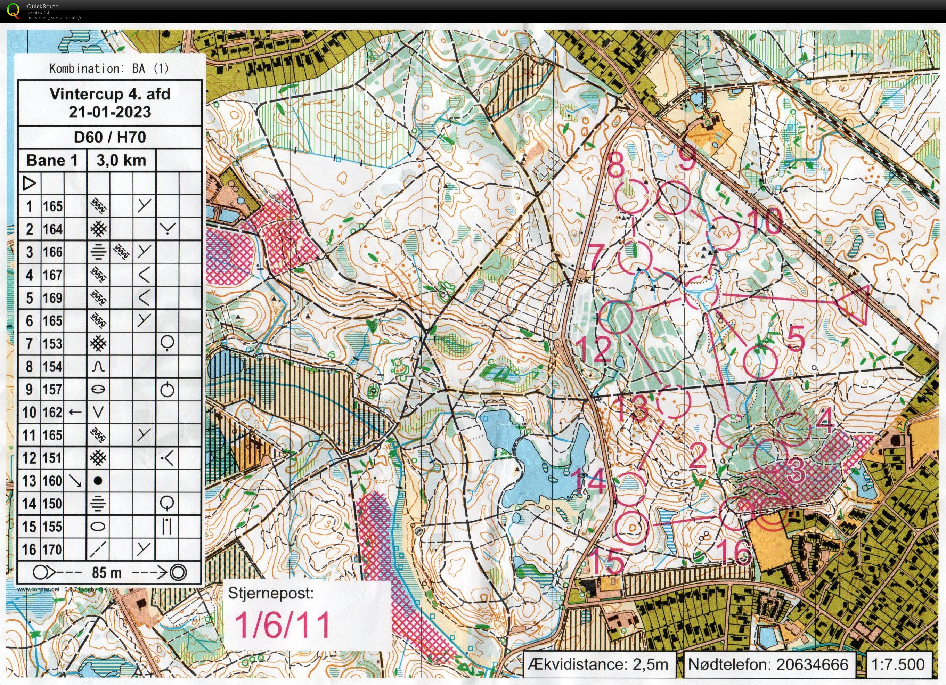Select the marsh symbol in row 14
Screen dimensions: 946x685
tap(98, 504)
